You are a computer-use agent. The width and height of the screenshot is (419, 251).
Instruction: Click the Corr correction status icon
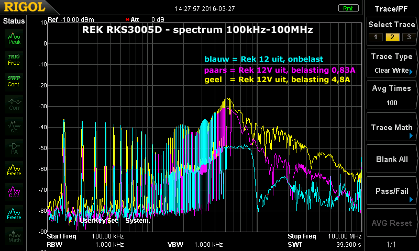coord(14,104)
